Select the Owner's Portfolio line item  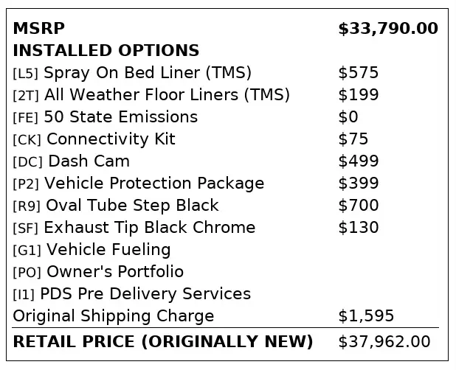99,272
